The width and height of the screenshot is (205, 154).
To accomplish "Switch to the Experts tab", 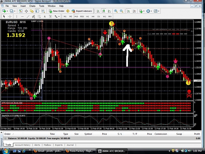I will point(59,145).
